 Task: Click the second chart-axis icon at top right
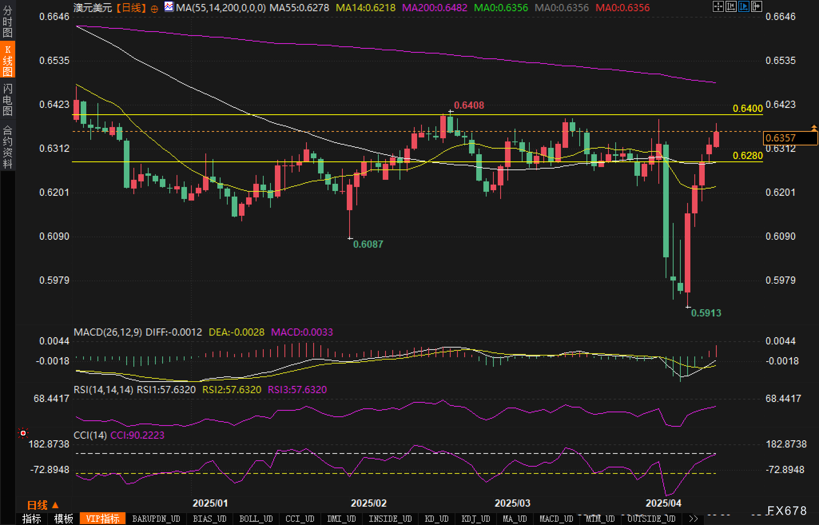click(x=731, y=6)
